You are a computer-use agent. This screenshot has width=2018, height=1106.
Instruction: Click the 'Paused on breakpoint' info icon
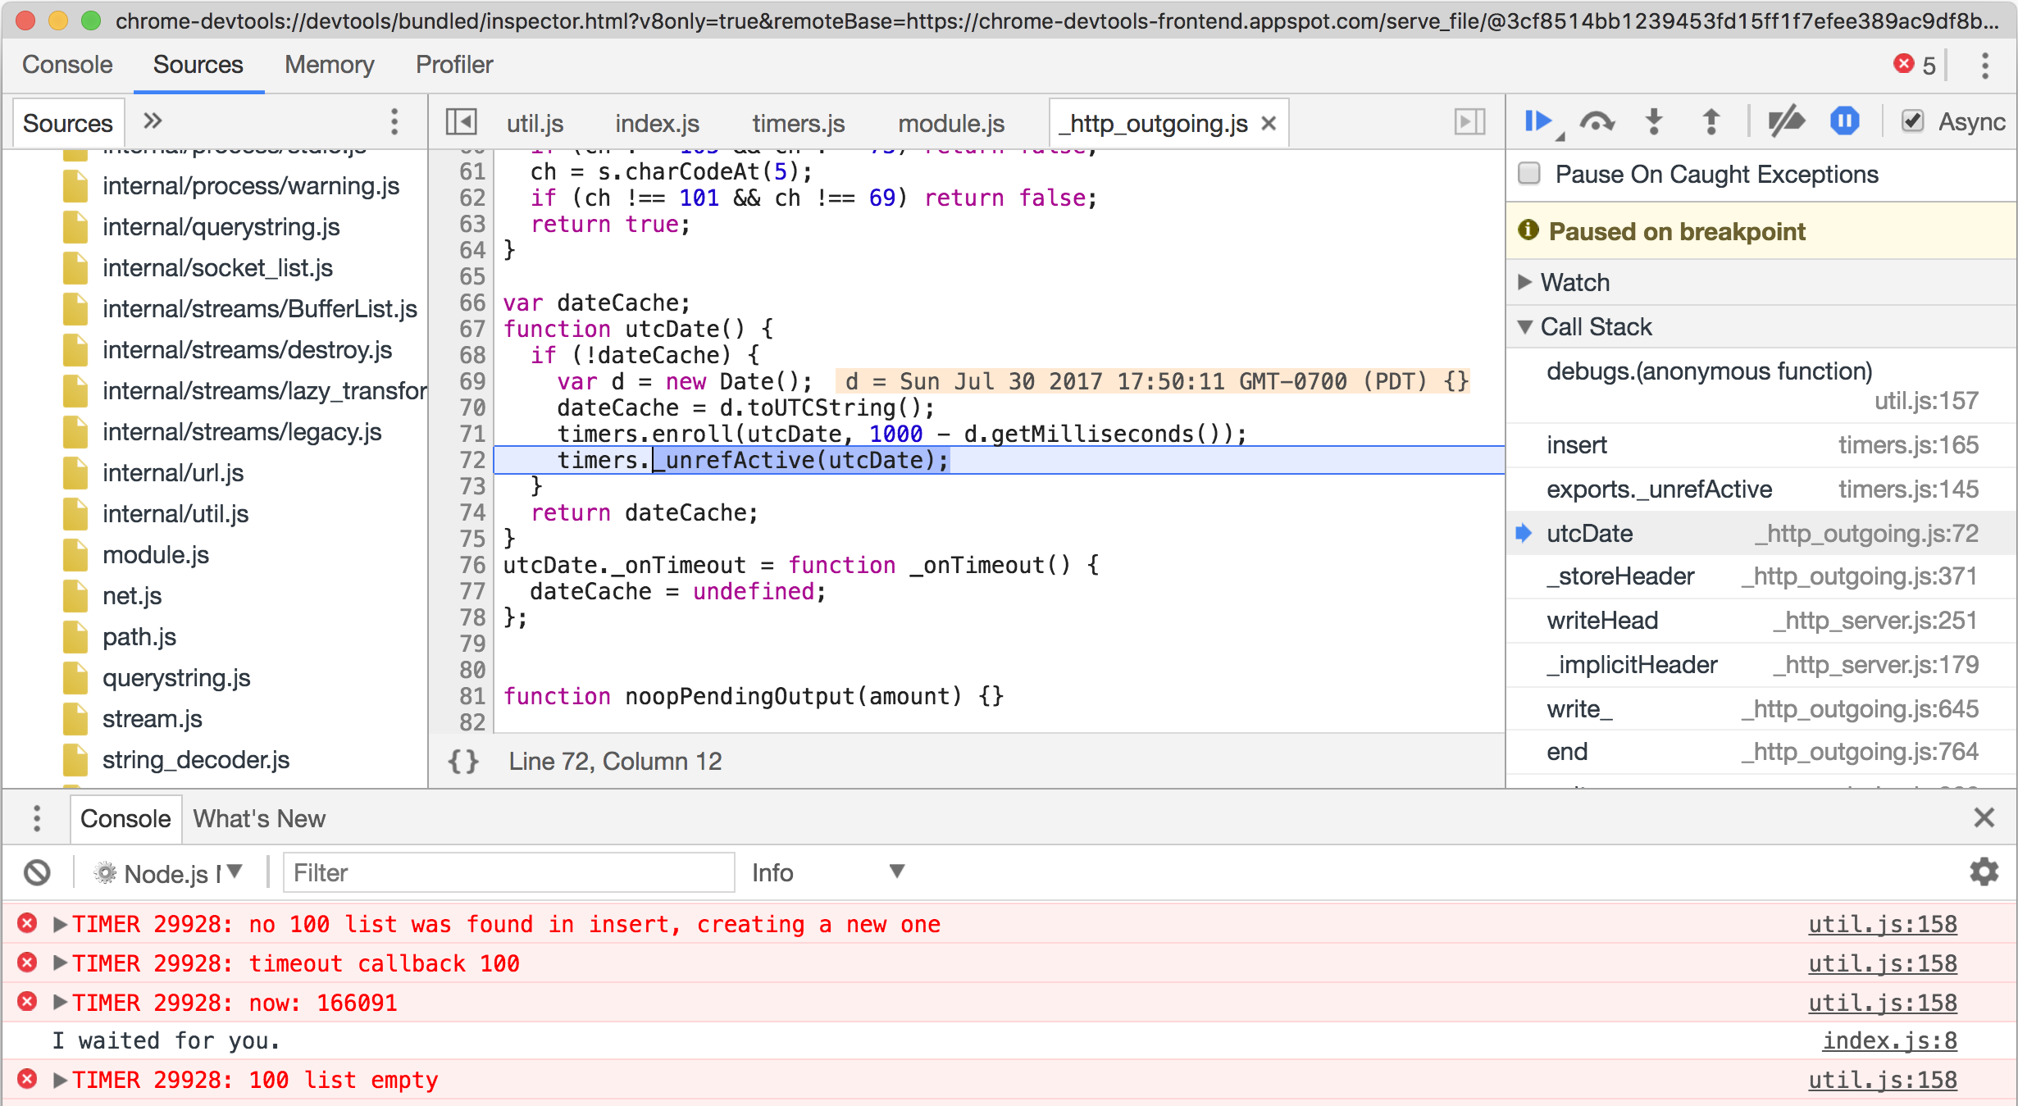tap(1528, 230)
